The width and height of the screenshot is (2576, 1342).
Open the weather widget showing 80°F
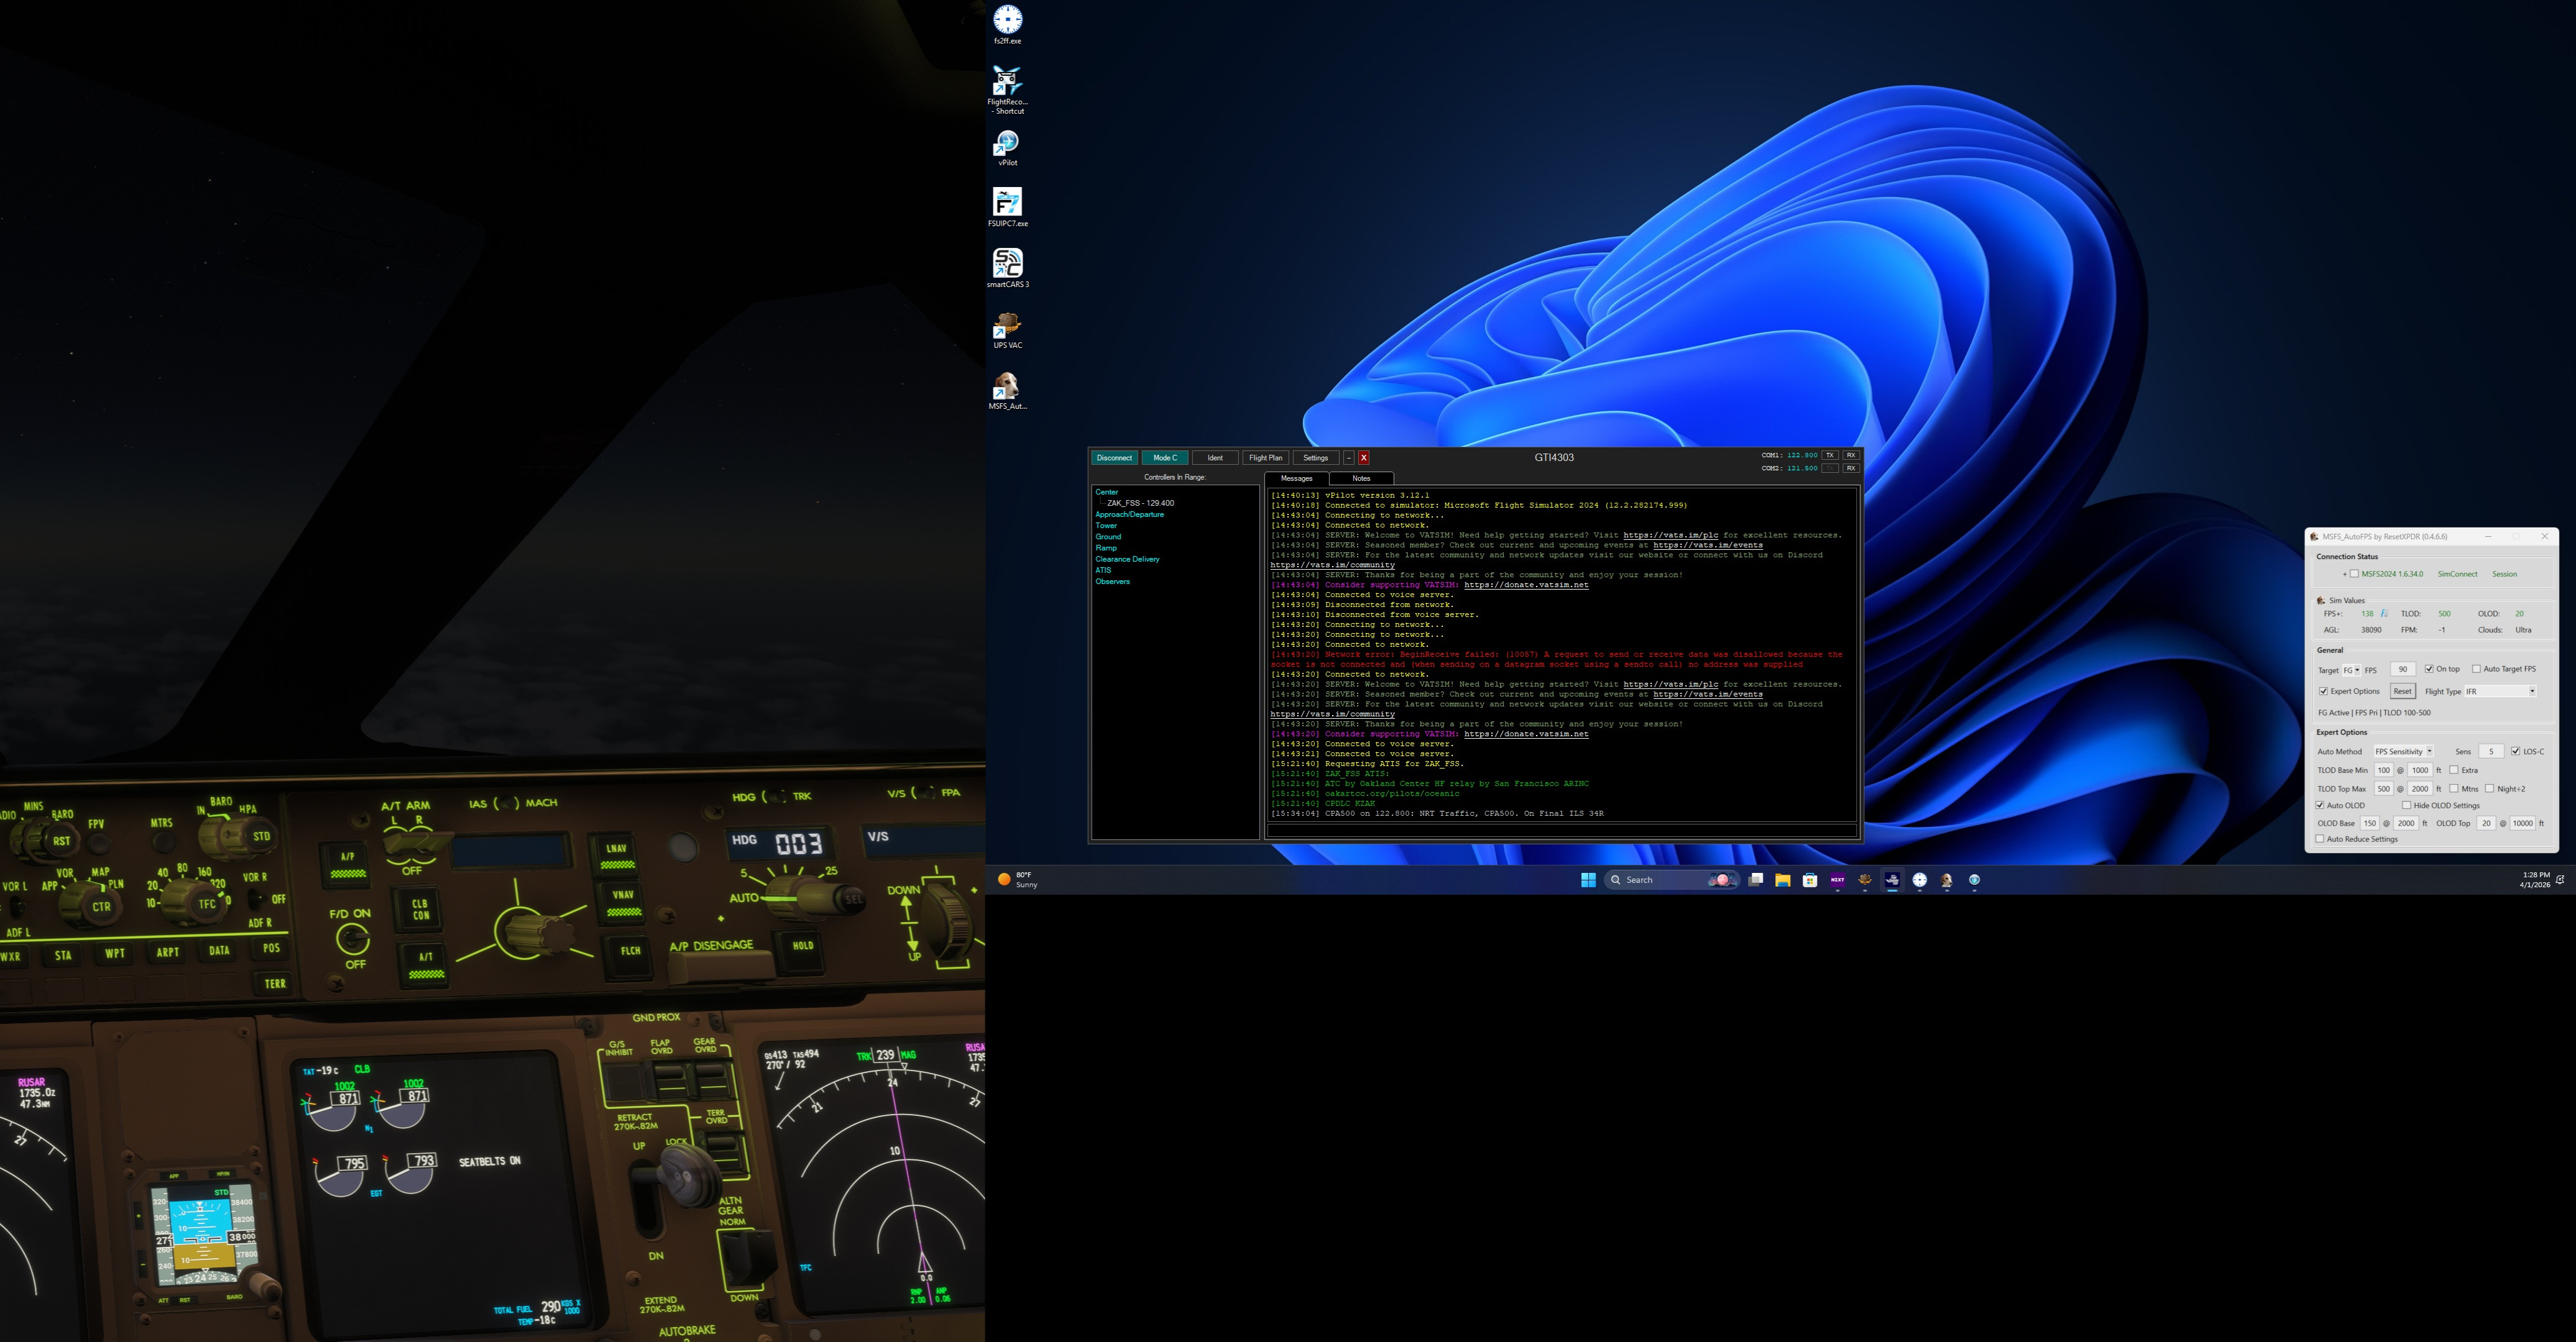coord(1019,879)
